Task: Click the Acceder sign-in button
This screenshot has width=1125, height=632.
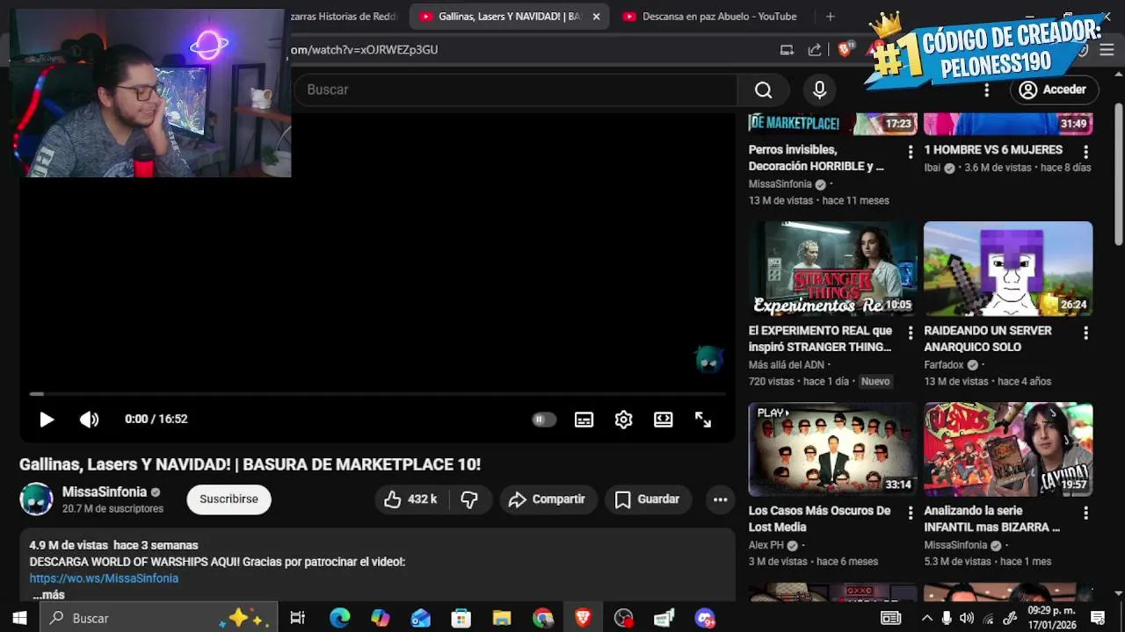Action: [x=1053, y=90]
